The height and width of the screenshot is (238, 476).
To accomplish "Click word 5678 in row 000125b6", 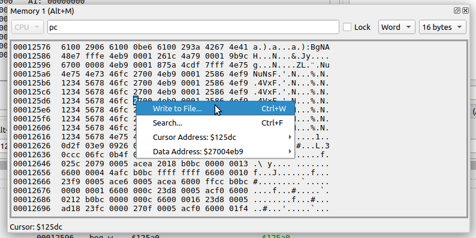I will click(94, 83).
